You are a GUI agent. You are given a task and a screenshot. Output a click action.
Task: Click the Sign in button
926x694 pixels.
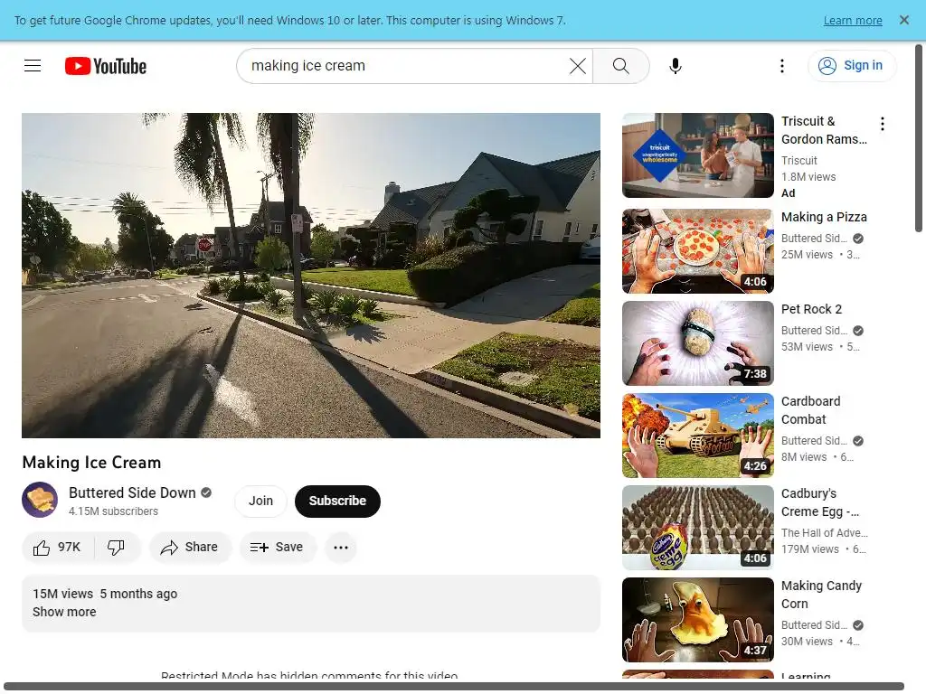(852, 65)
